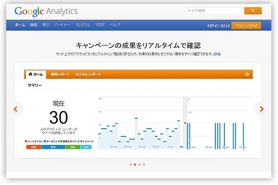Click the blue 37% オーガニック bar segment

[x=53, y=147]
